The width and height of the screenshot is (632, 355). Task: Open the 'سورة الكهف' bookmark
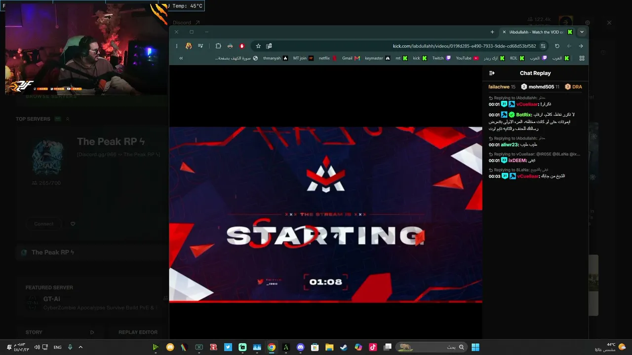tap(237, 58)
